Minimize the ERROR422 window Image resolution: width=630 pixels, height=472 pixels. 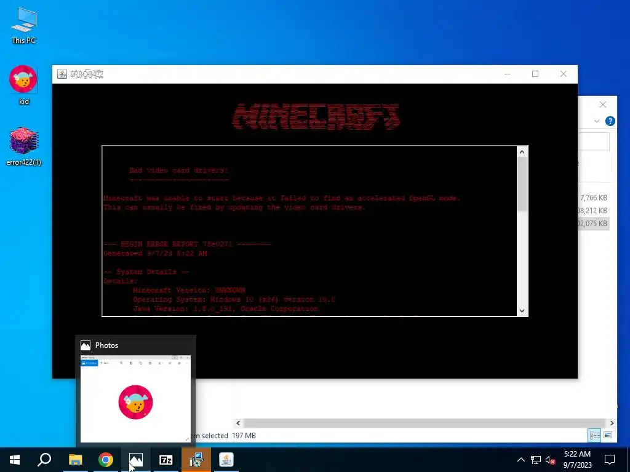[x=508, y=74]
